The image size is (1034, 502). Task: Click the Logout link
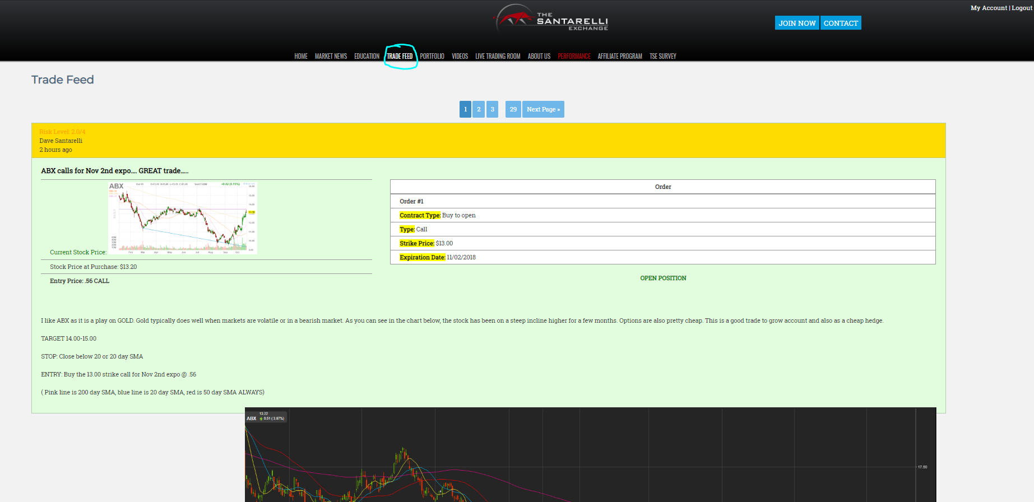(1022, 8)
